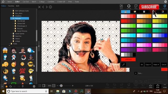Open settings gear in the top-right corner

pyautogui.click(x=165, y=2)
